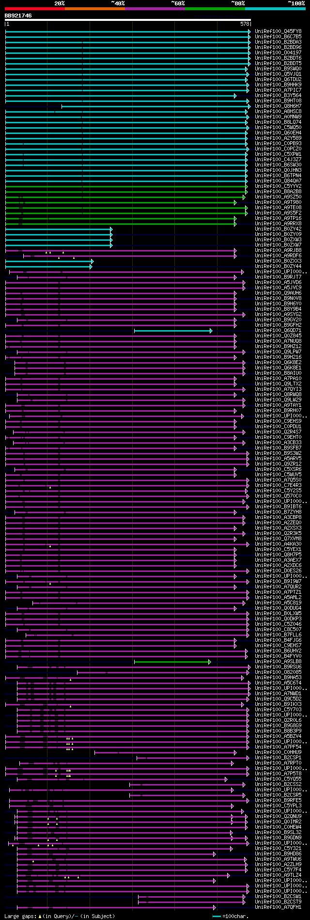Select the cyan ~100% identity legend segment

pyautogui.click(x=275, y=8)
